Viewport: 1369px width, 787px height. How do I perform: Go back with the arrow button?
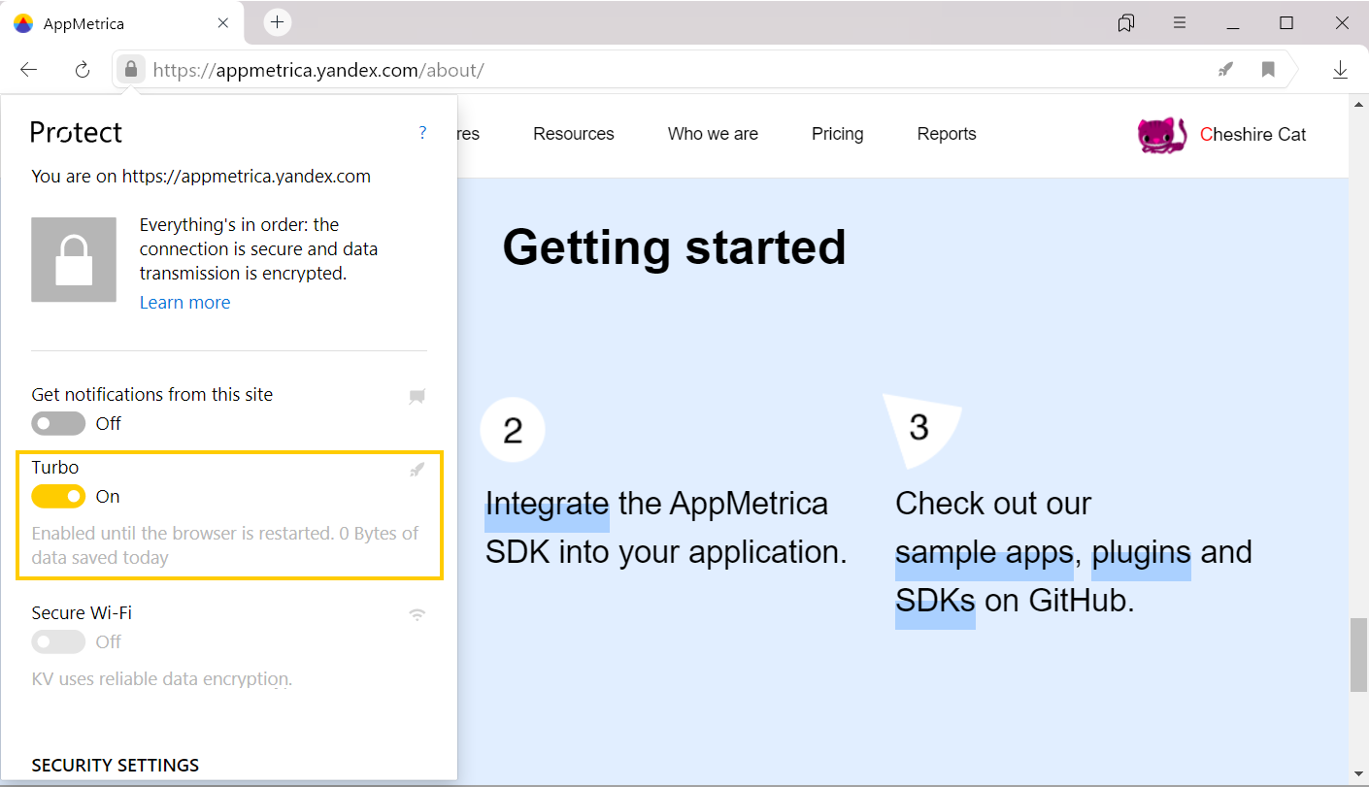click(x=28, y=69)
